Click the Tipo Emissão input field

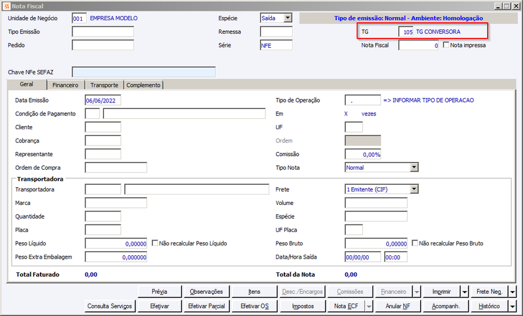click(x=103, y=31)
